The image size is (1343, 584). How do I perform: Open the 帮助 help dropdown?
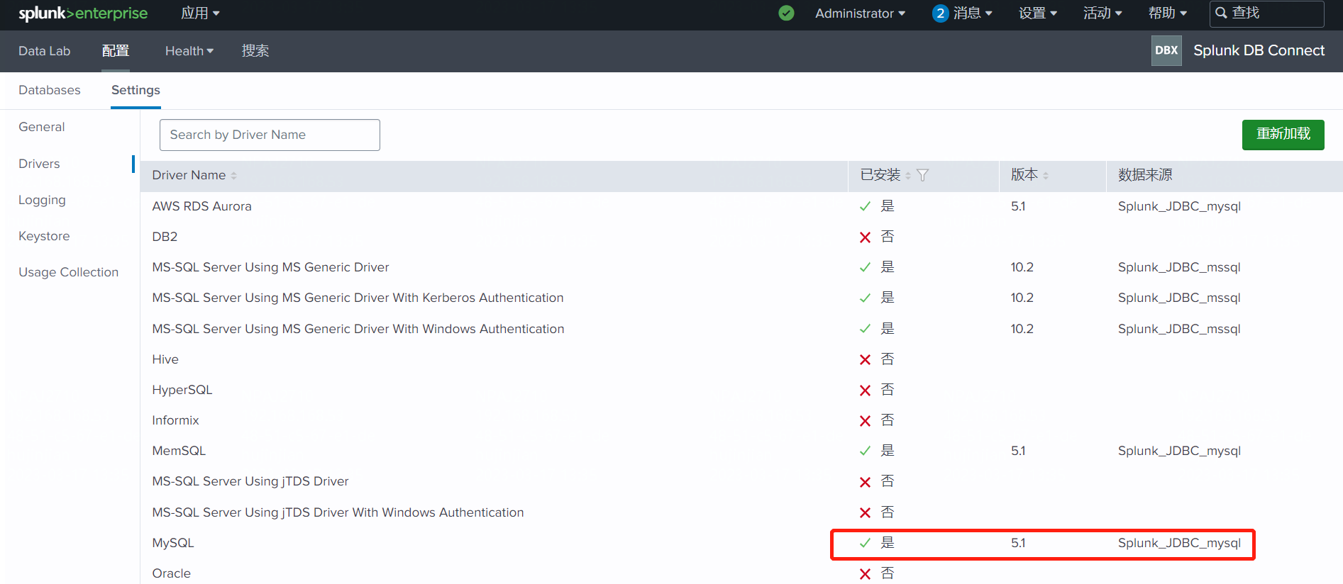click(1168, 13)
